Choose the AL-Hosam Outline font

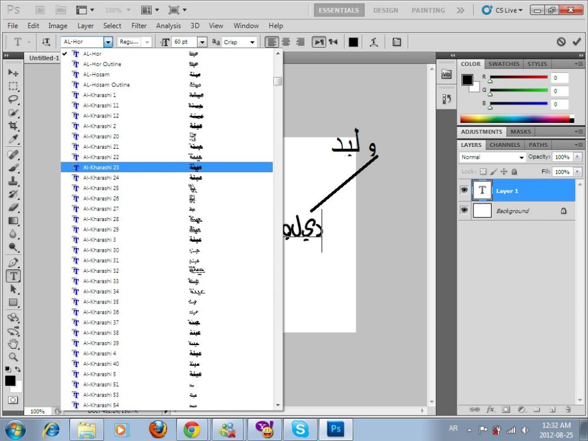[167, 85]
